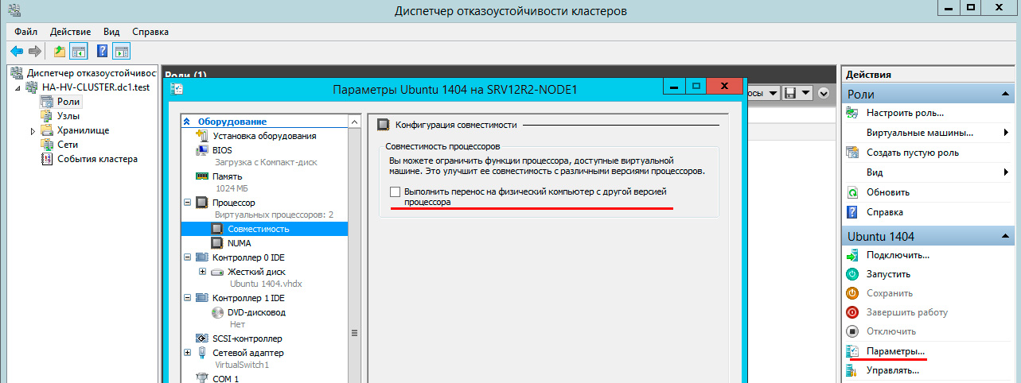
Task: Click the Back arrow in the toolbar
Action: 17,52
